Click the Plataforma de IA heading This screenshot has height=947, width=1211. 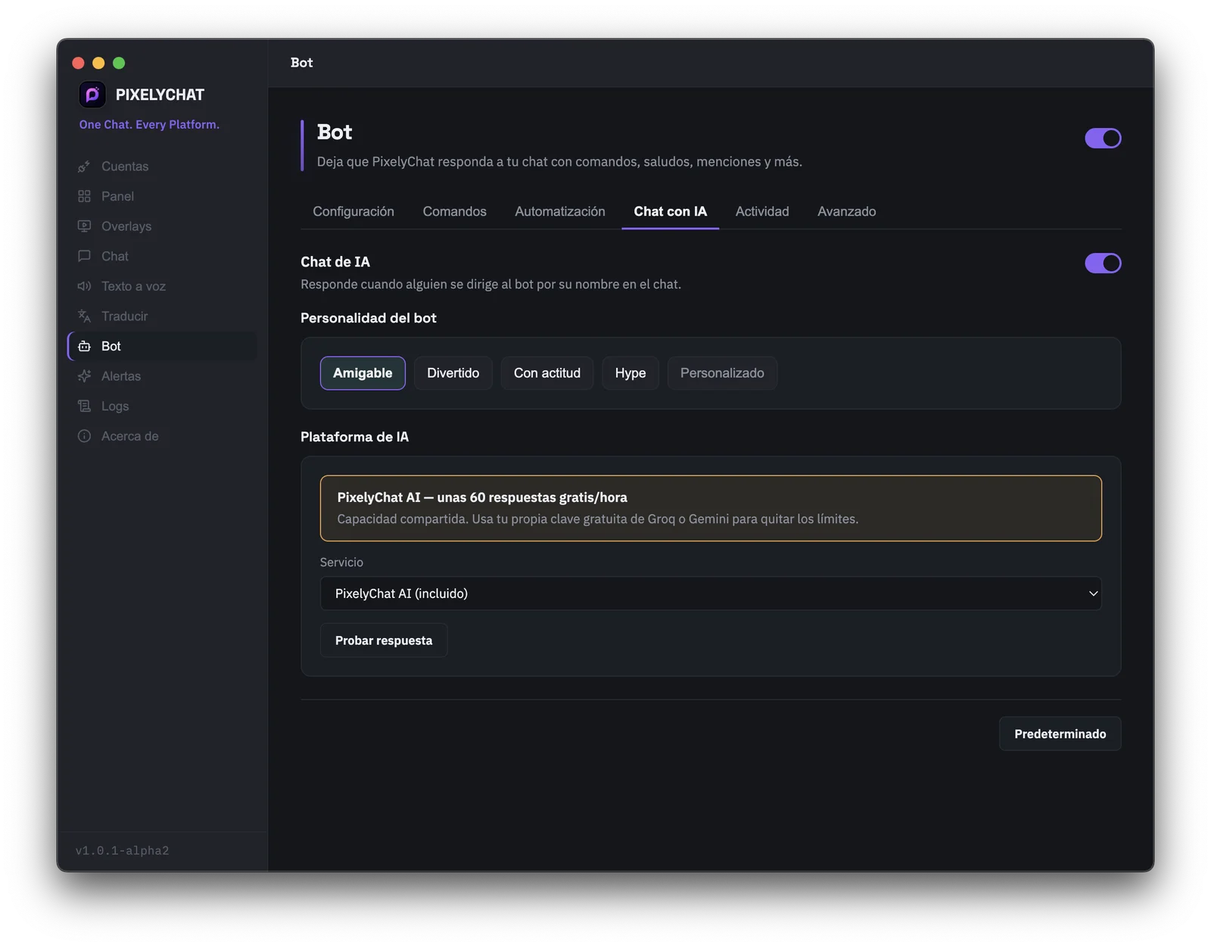tap(354, 437)
